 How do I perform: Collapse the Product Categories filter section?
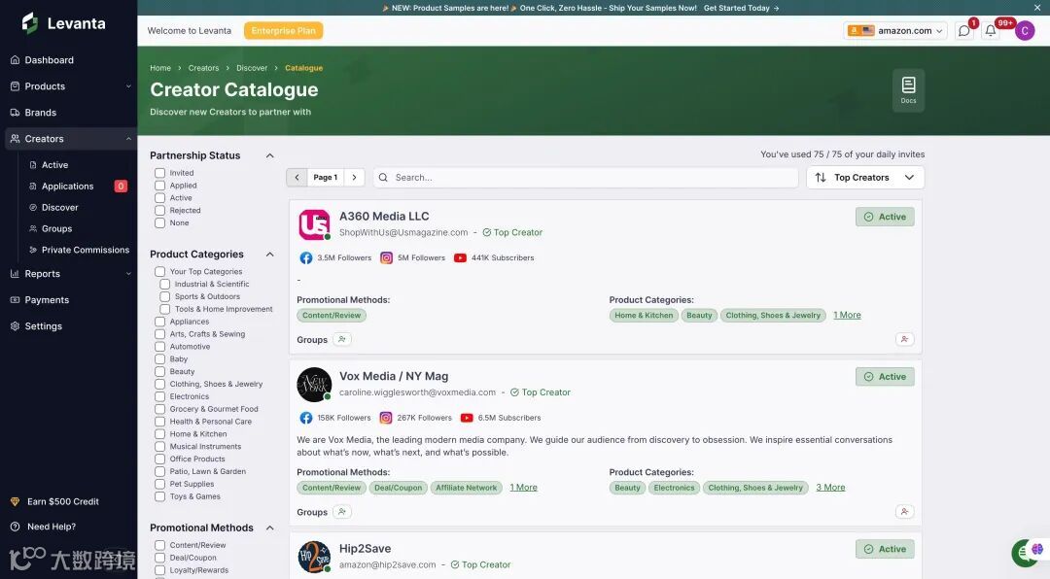coord(270,255)
